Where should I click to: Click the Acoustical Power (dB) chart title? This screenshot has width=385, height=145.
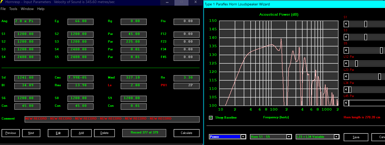tap(279, 14)
